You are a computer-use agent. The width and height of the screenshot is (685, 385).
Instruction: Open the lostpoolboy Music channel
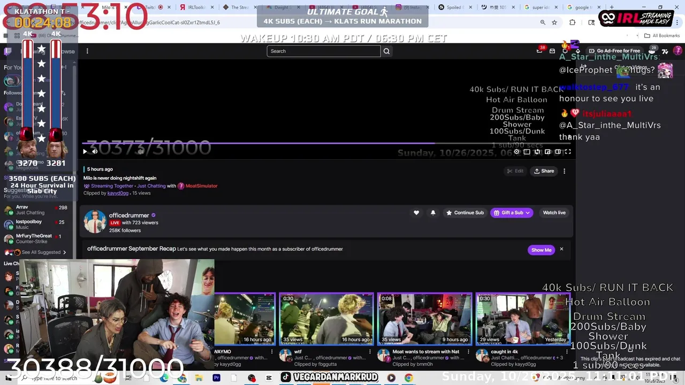tap(36, 225)
